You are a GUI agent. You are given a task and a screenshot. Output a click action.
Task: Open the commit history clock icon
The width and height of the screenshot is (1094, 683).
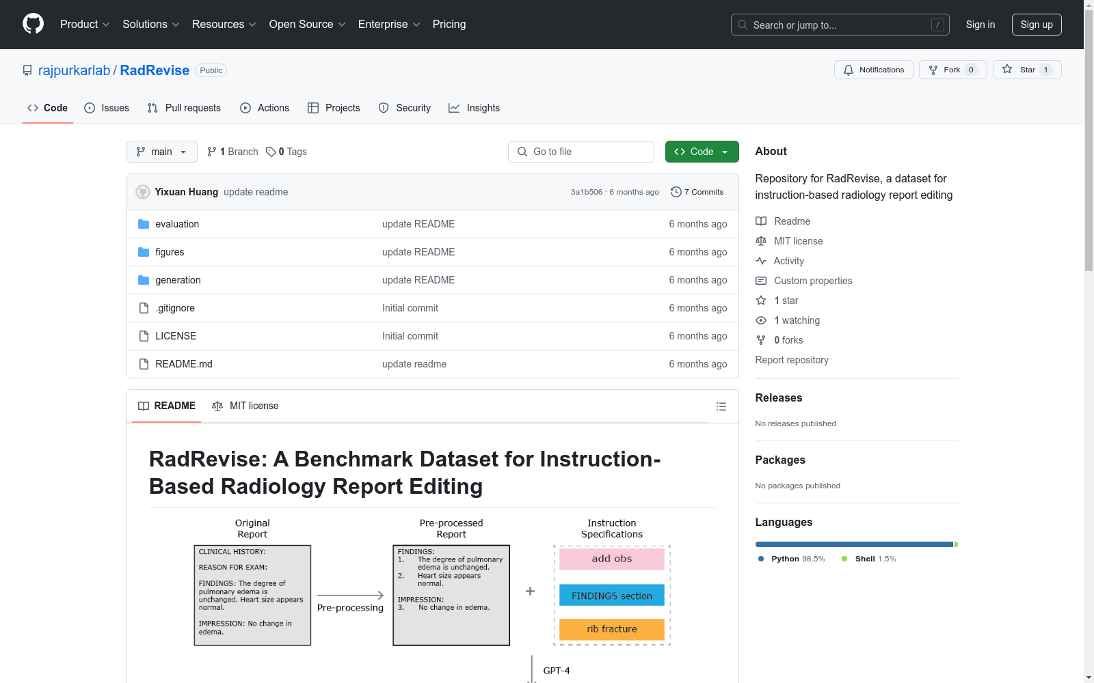tap(676, 192)
